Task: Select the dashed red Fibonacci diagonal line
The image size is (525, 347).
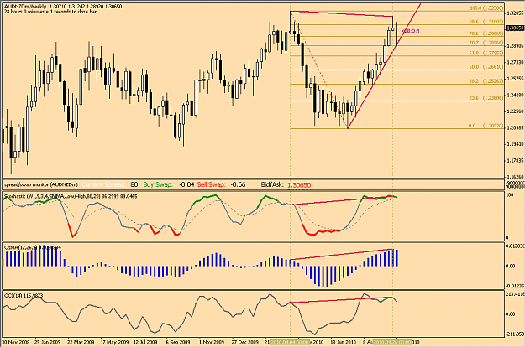Action: pos(319,70)
